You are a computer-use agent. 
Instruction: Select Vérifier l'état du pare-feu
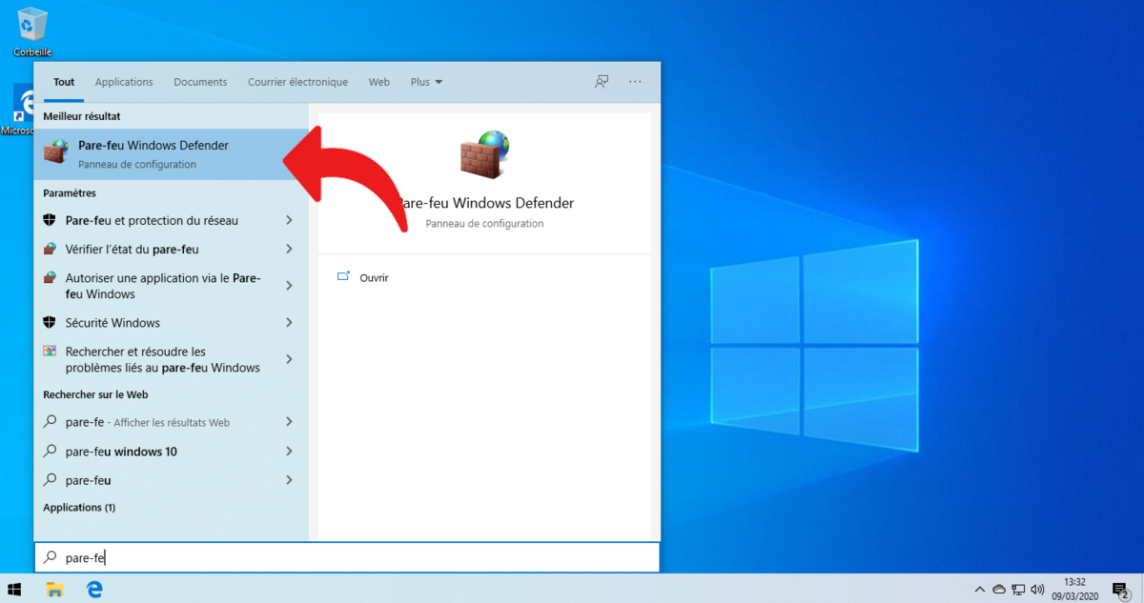click(172, 250)
